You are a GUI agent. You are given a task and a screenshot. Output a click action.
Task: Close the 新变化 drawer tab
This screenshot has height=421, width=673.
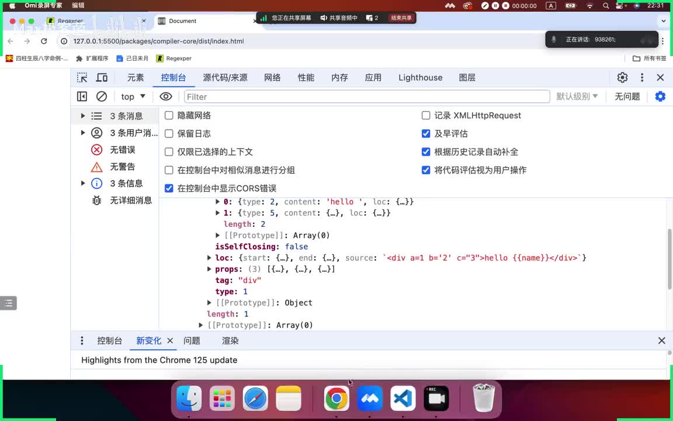tap(170, 341)
